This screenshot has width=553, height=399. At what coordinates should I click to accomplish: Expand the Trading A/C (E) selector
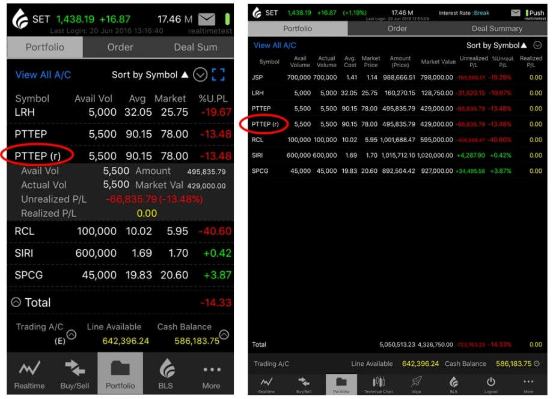click(x=71, y=335)
